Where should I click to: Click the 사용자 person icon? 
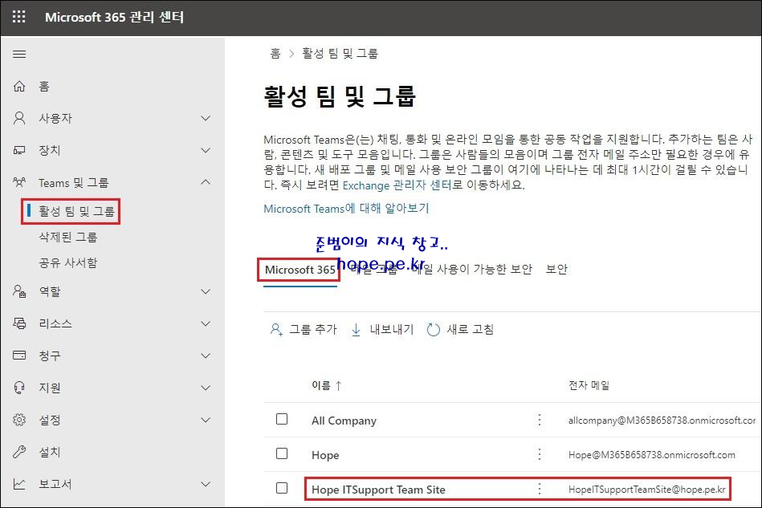pos(19,118)
